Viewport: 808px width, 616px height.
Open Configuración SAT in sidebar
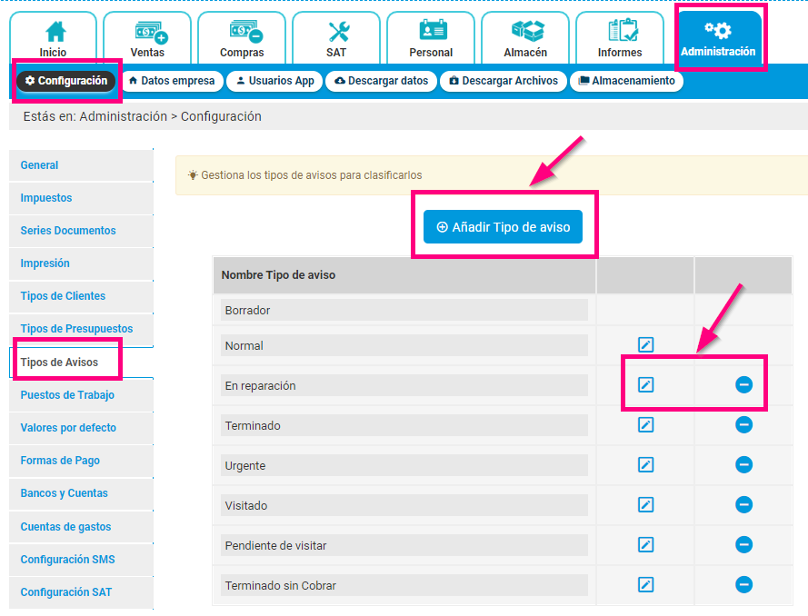pos(81,592)
